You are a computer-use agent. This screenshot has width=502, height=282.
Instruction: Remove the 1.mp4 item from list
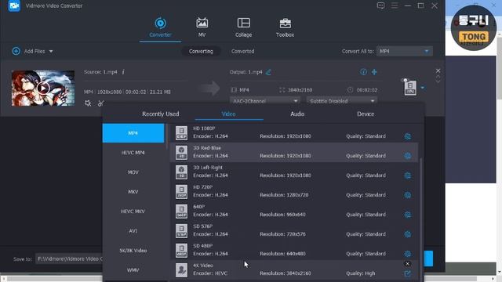[x=438, y=70]
